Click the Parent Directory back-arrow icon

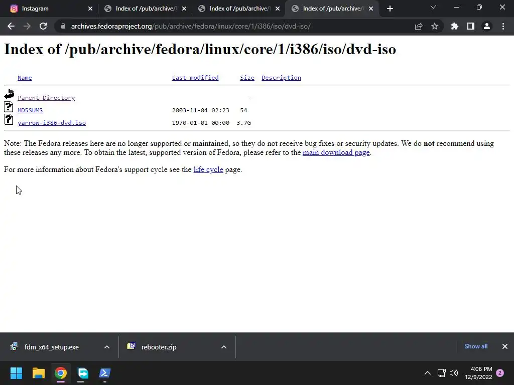9,94
